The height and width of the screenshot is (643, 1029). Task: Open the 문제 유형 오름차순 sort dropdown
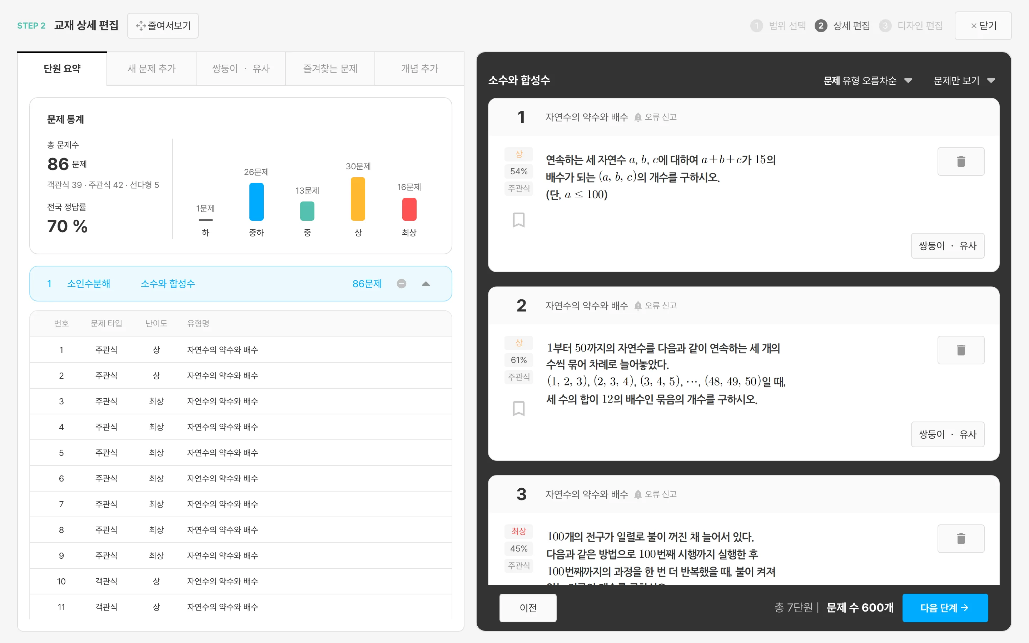click(868, 81)
